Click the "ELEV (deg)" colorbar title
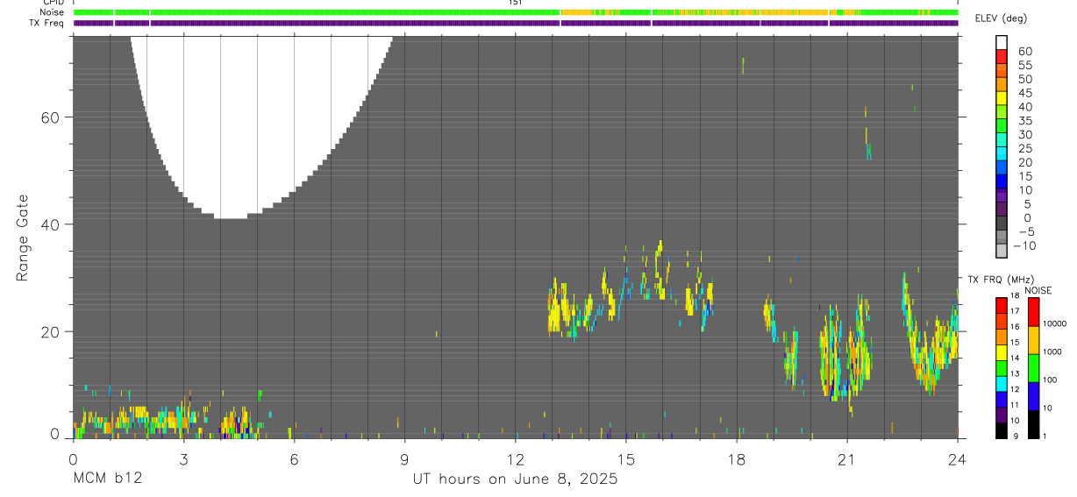Screen dimensions: 1077x497 coord(1002,18)
